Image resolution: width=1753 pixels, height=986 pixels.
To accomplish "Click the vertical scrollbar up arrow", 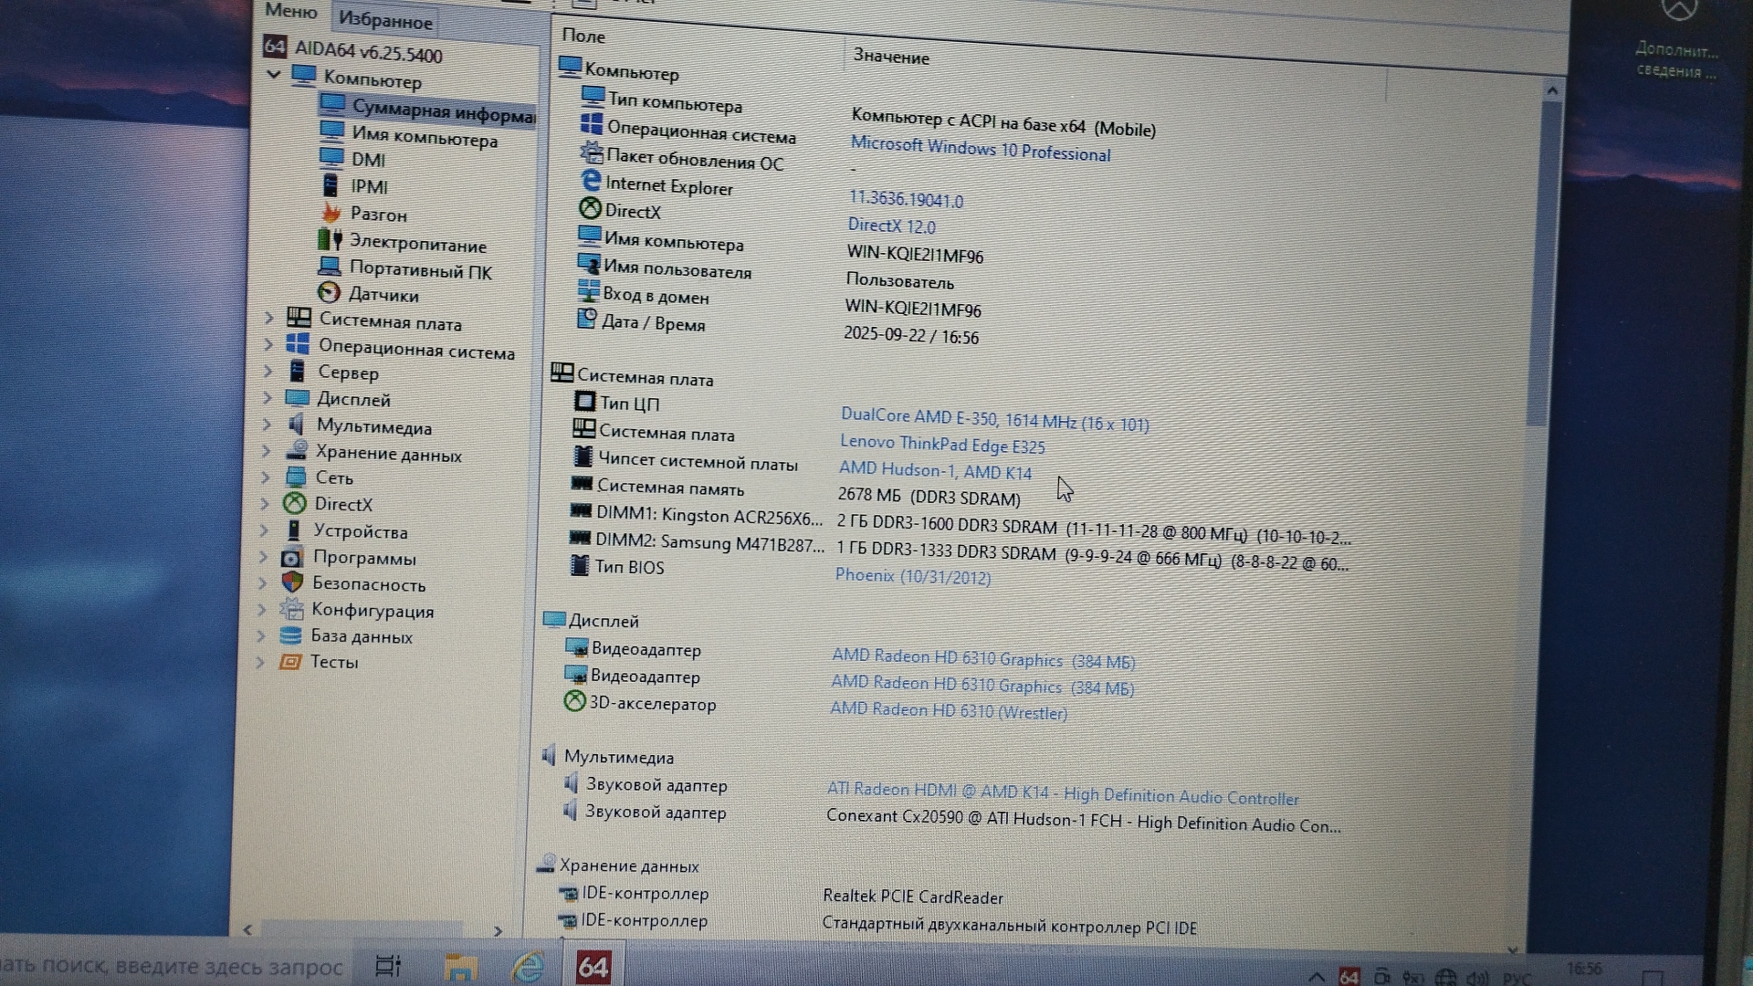I will [1552, 90].
